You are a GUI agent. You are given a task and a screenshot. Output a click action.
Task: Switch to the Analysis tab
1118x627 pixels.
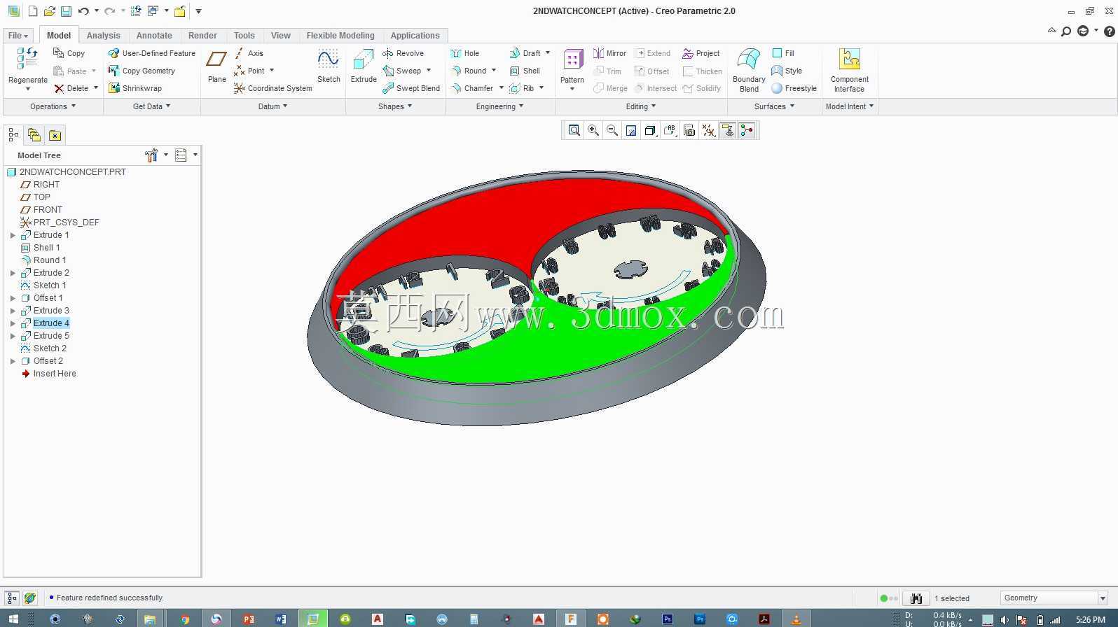click(x=103, y=36)
